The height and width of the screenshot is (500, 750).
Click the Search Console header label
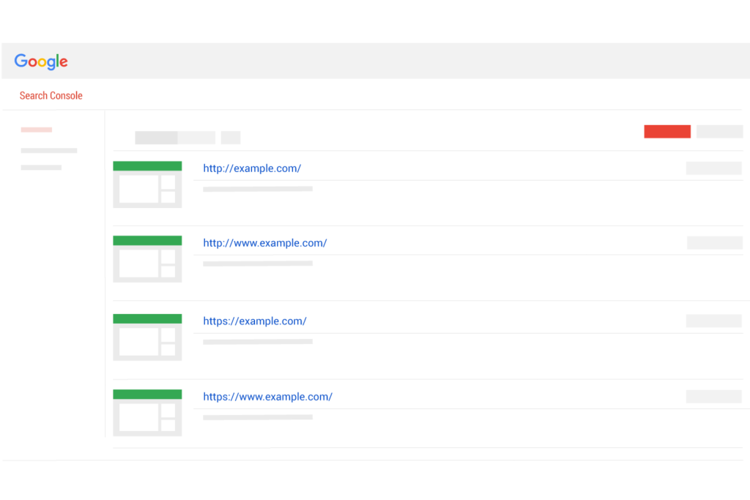click(x=51, y=95)
